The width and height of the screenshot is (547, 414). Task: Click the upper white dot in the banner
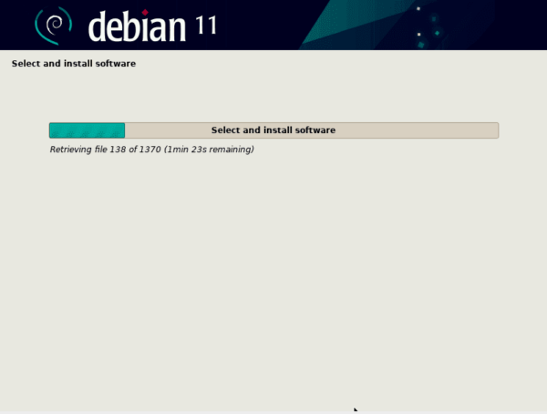click(418, 9)
